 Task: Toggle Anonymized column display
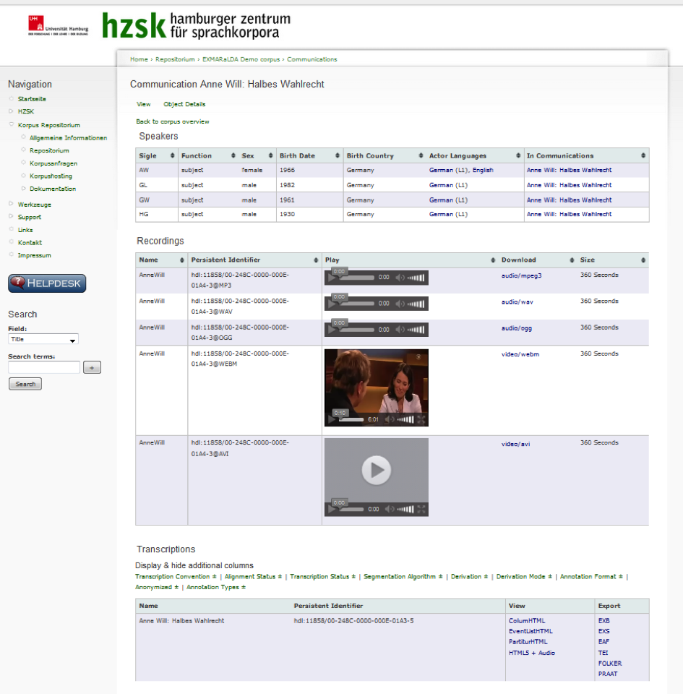pyautogui.click(x=157, y=587)
